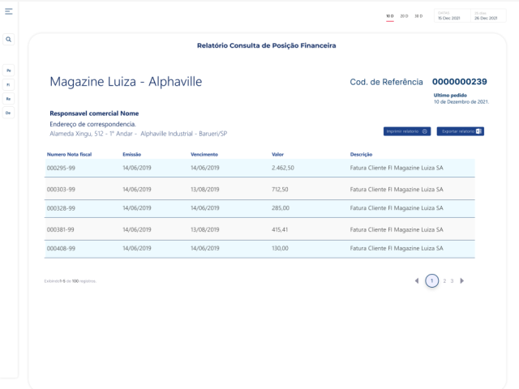This screenshot has height=389, width=519.
Task: Open the 'Pe' sidebar shortcut
Action: point(9,71)
